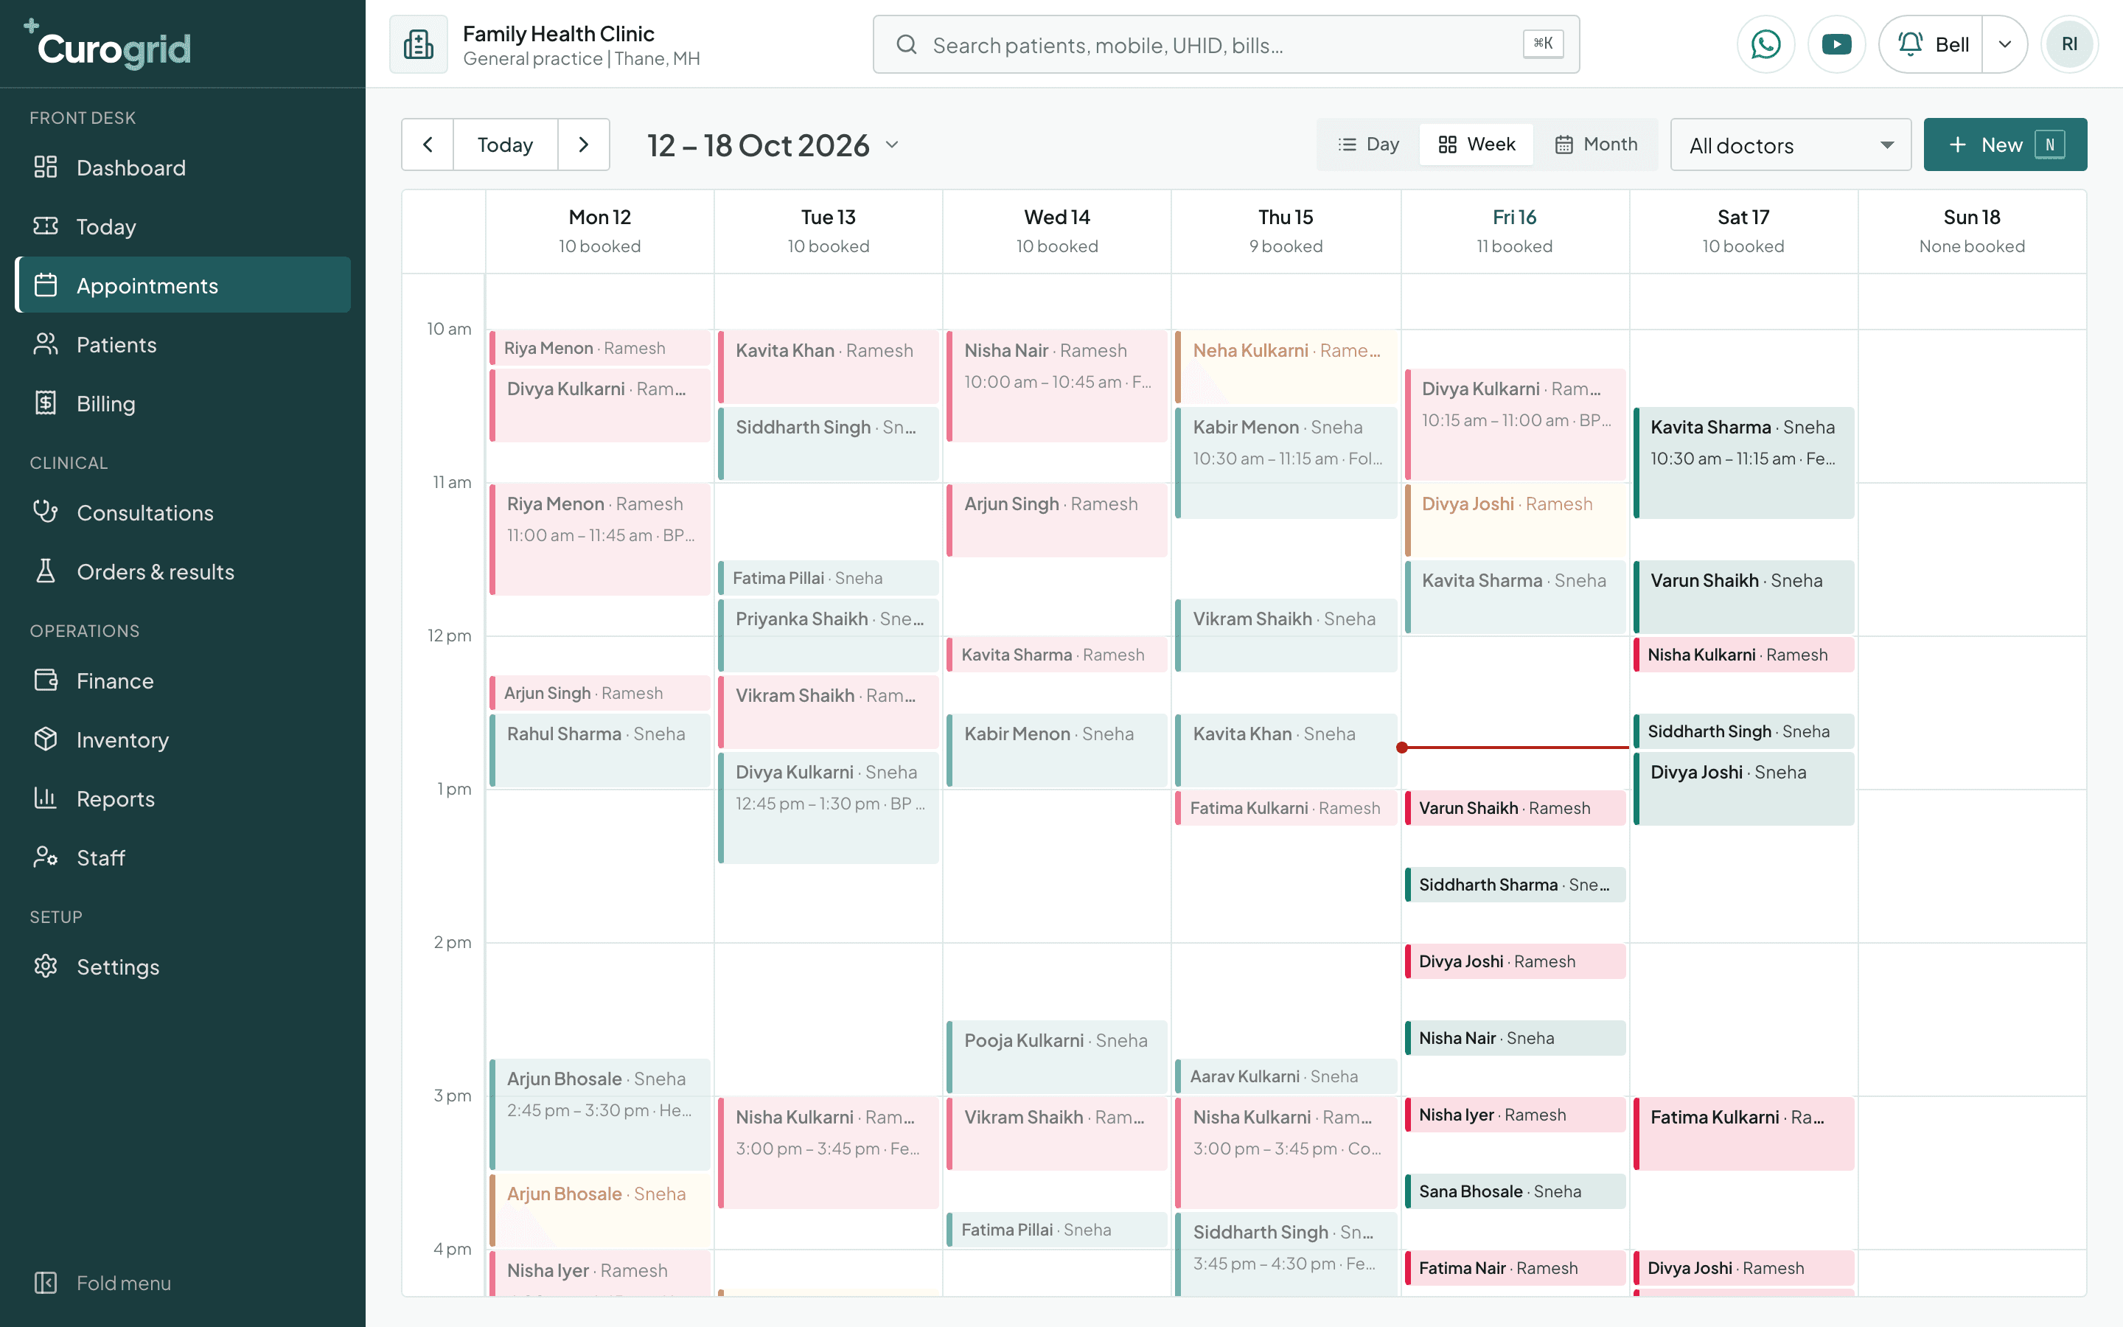Viewport: 2123px width, 1327px height.
Task: Click the Reports chart icon
Action: tap(46, 798)
